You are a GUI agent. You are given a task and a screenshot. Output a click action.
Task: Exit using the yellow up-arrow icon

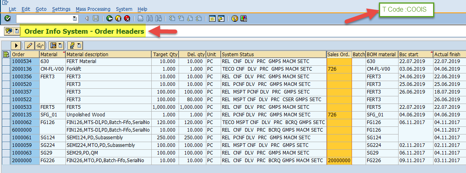118,18
